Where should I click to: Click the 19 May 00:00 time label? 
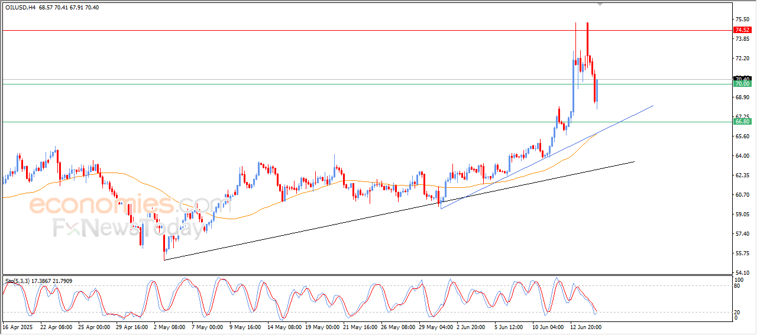click(x=322, y=326)
